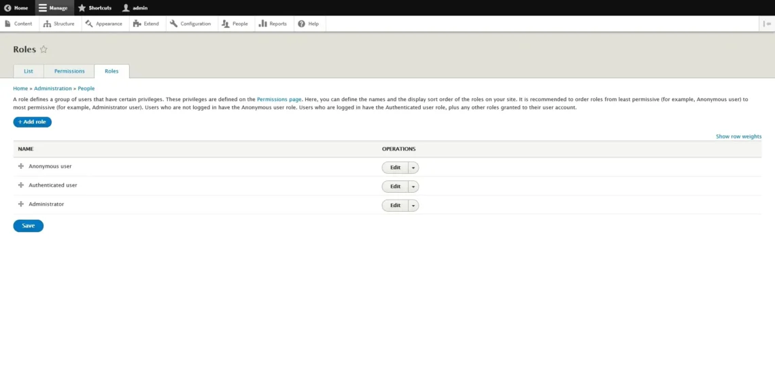Click the OPERATIONS column header

tap(399, 149)
